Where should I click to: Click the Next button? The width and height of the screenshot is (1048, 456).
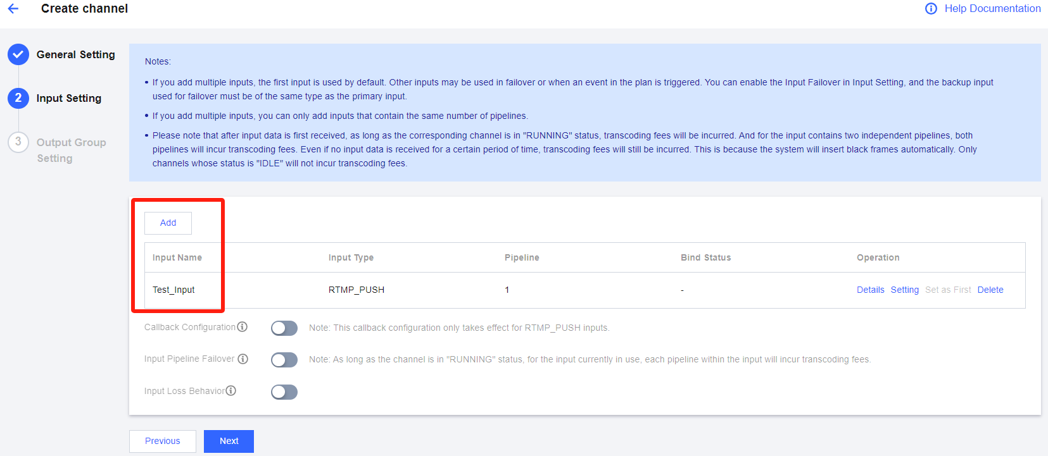(229, 441)
